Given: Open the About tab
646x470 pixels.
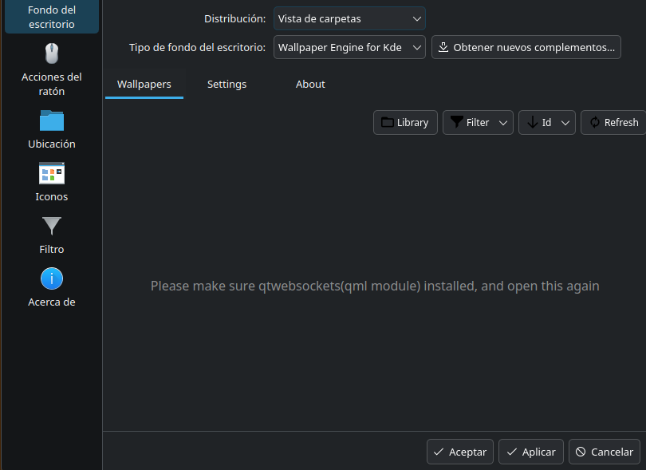Looking at the screenshot, I should click(310, 84).
